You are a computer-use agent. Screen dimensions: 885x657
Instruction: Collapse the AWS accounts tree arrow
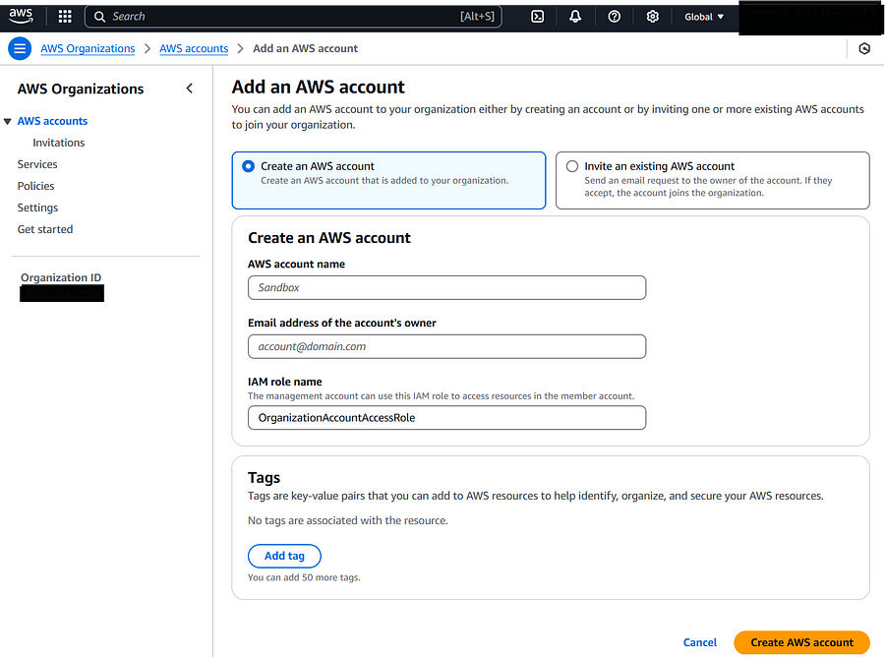(x=7, y=121)
